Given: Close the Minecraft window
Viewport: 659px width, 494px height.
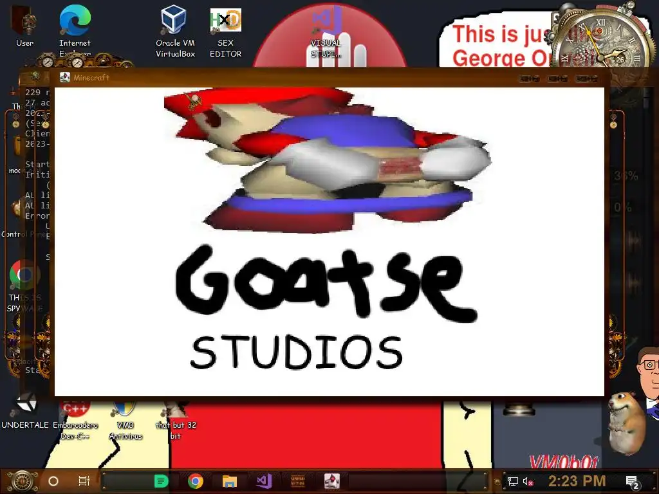Looking at the screenshot, I should coord(587,78).
